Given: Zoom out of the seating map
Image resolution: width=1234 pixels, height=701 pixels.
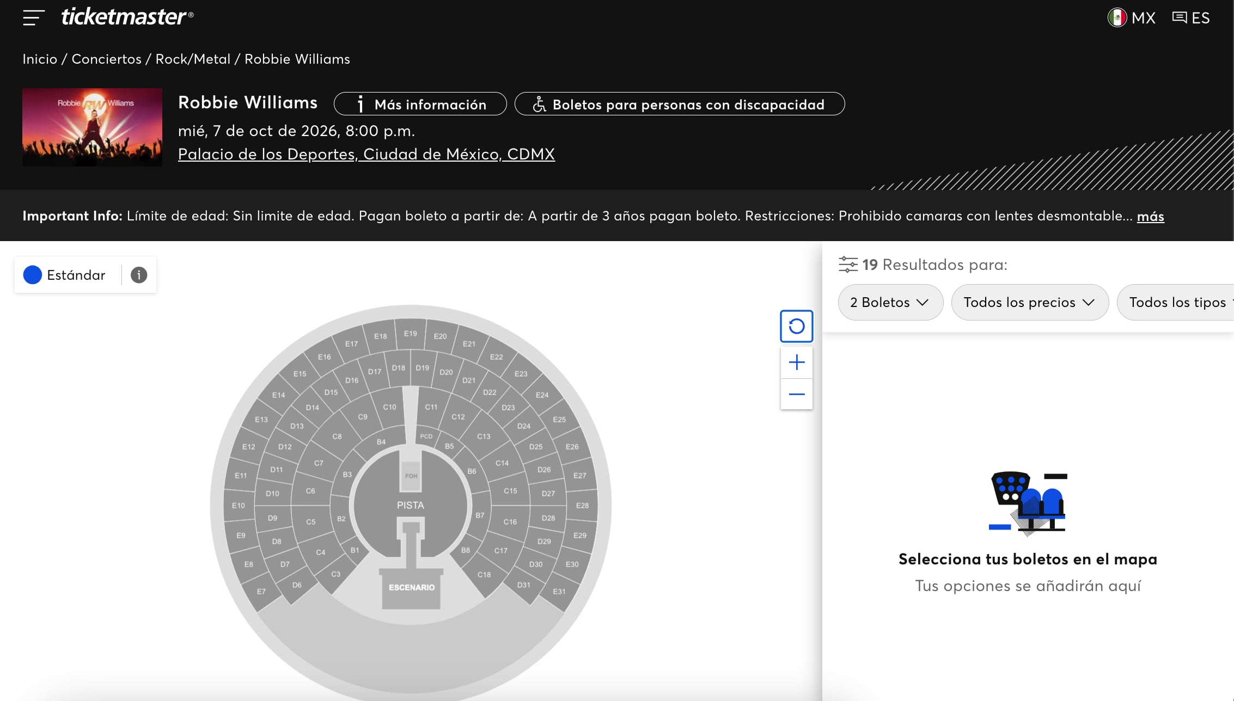Looking at the screenshot, I should (796, 393).
